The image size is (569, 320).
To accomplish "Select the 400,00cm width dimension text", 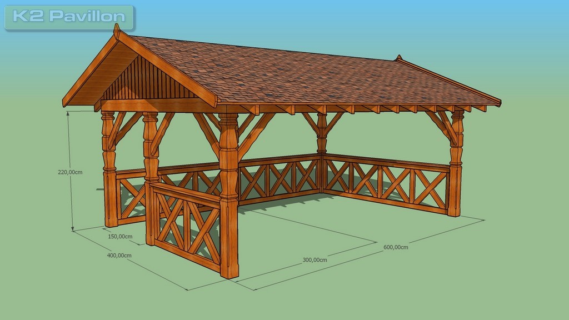I will [x=119, y=255].
